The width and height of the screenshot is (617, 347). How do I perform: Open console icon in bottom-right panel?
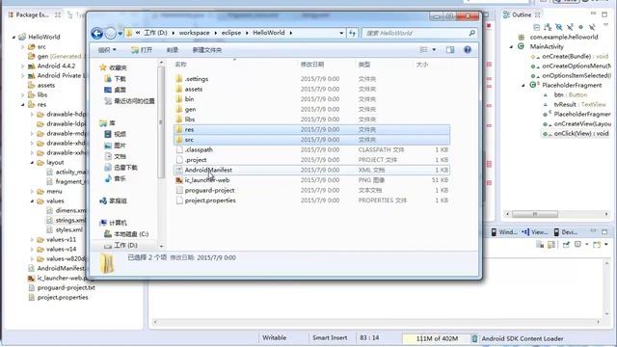tap(597, 244)
